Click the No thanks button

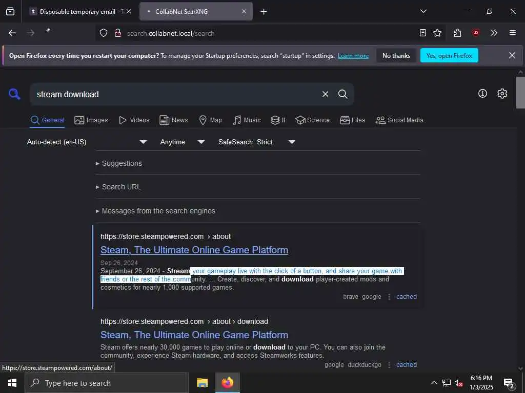tap(396, 55)
